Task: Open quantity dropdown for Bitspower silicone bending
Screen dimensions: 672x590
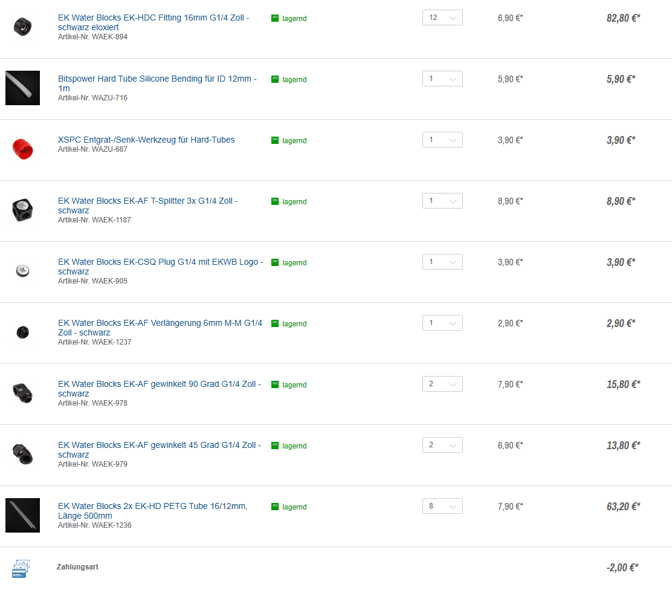Action: [442, 79]
